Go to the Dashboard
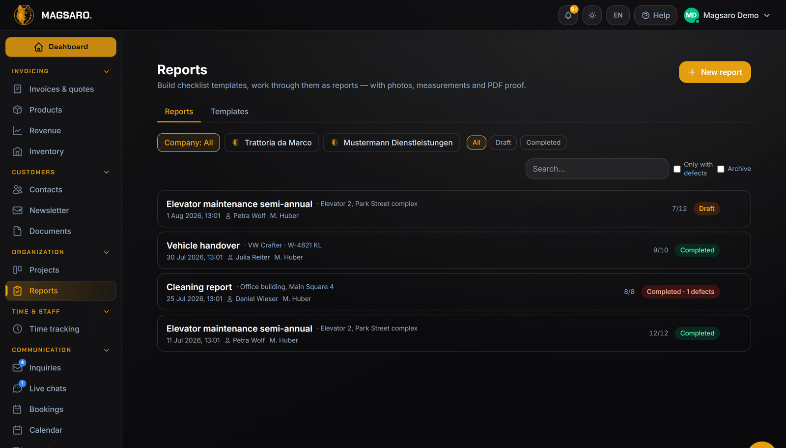This screenshot has height=448, width=786. coord(61,47)
